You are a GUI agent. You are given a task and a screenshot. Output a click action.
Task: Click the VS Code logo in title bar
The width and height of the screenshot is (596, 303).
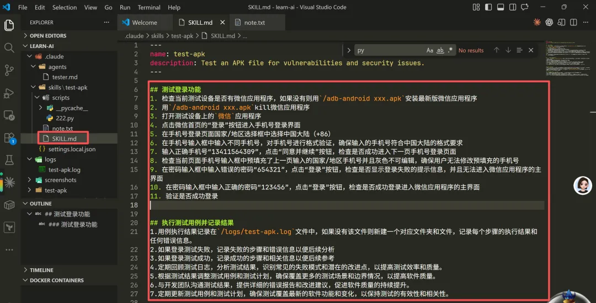tap(7, 7)
